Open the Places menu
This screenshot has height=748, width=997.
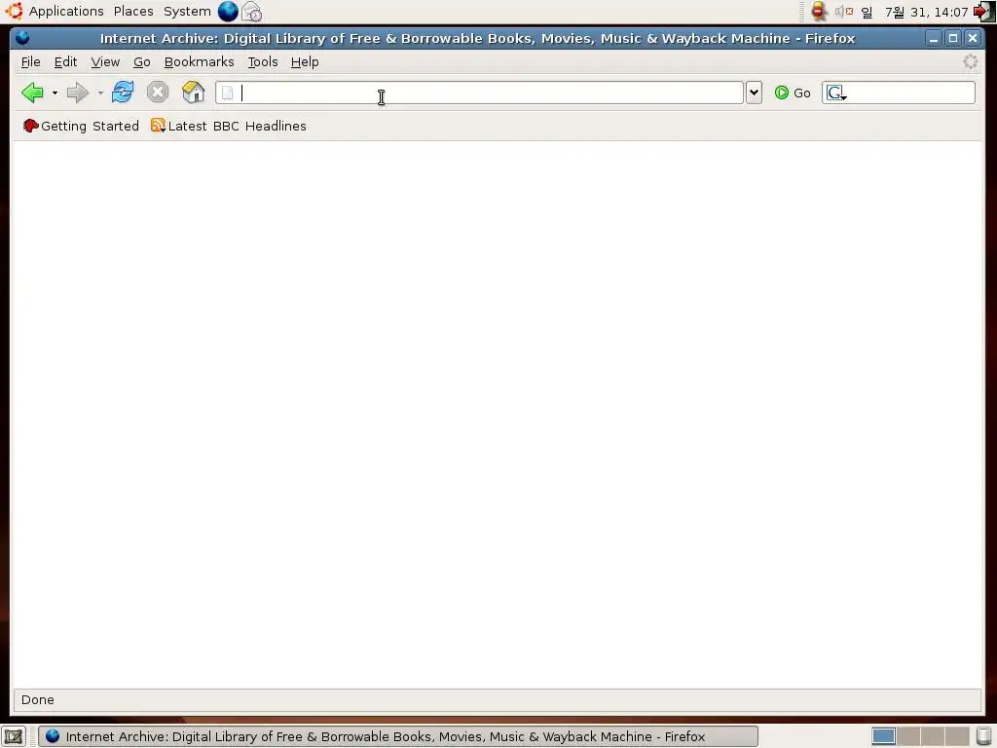click(133, 11)
